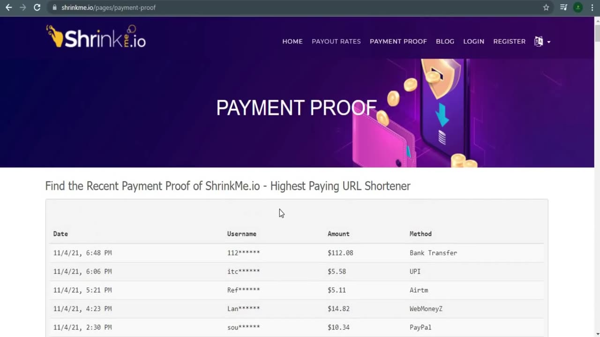Image resolution: width=600 pixels, height=337 pixels.
Task: Click the amount $14.82
Action: [338, 309]
